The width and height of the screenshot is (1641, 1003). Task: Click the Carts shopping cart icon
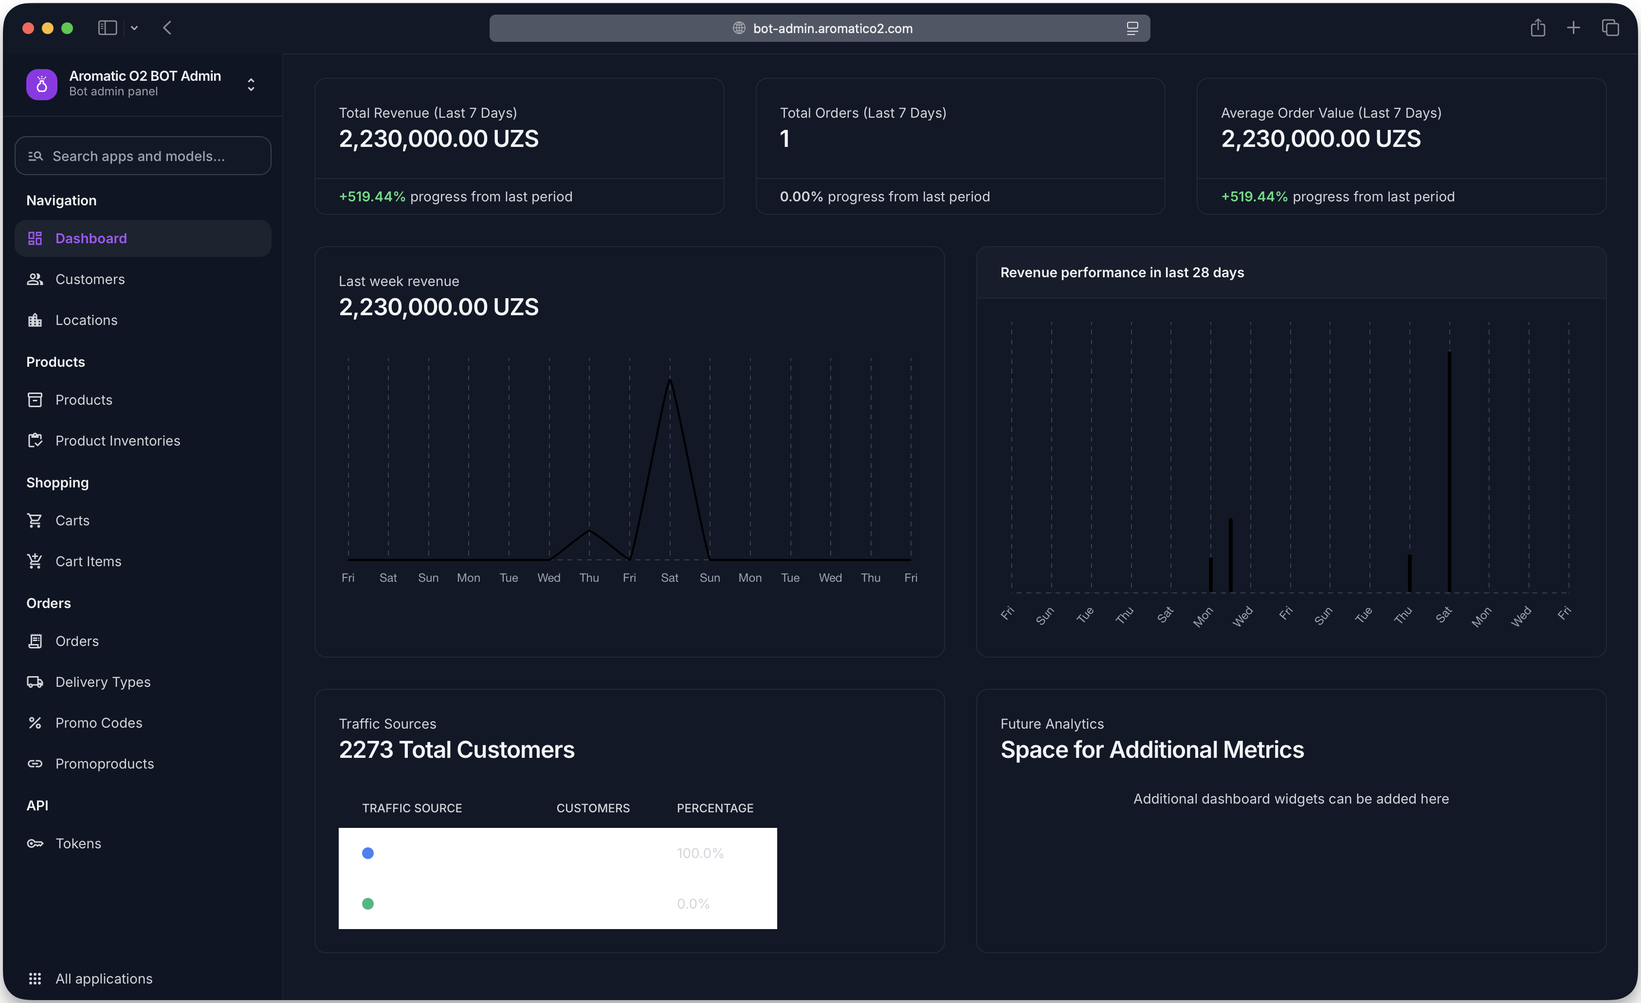coord(35,520)
